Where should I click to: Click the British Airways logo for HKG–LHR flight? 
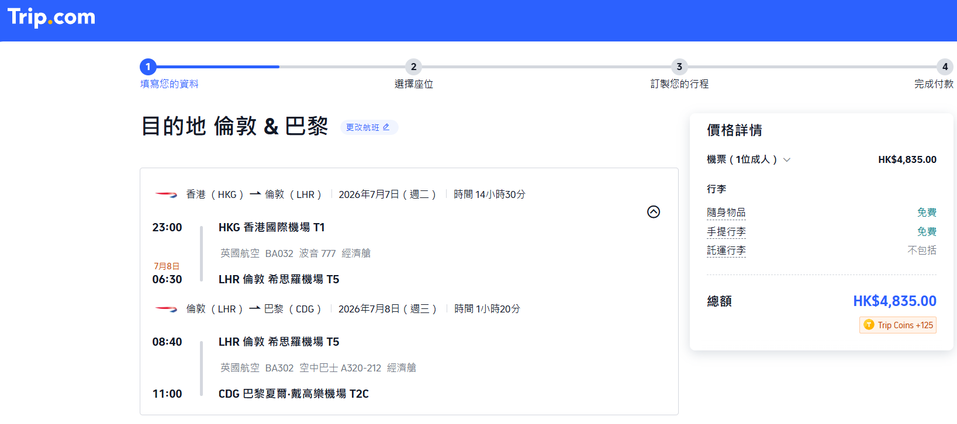(x=166, y=194)
